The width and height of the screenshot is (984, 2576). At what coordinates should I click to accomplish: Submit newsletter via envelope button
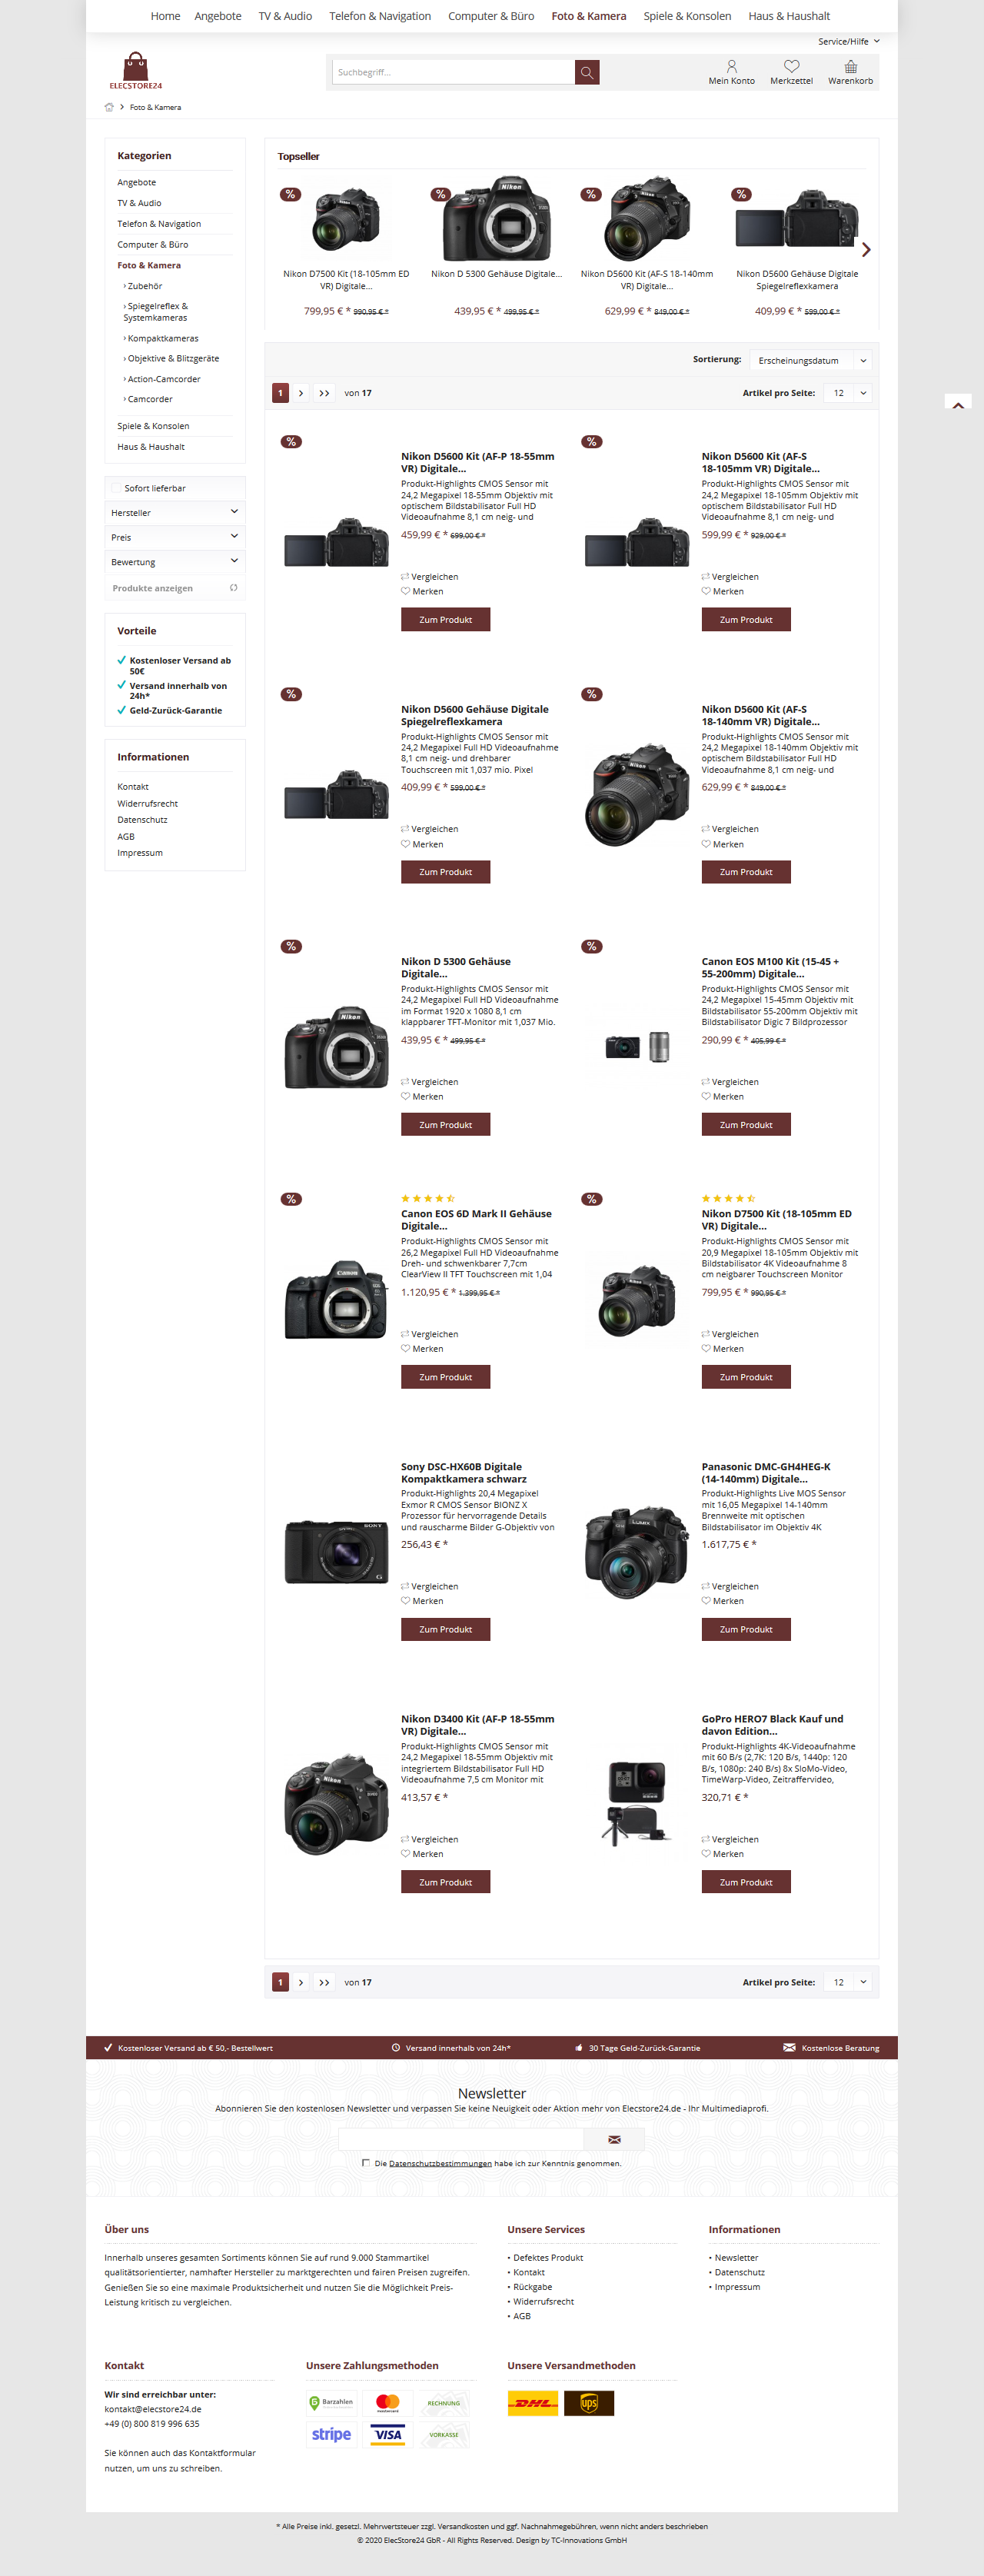coord(614,2139)
